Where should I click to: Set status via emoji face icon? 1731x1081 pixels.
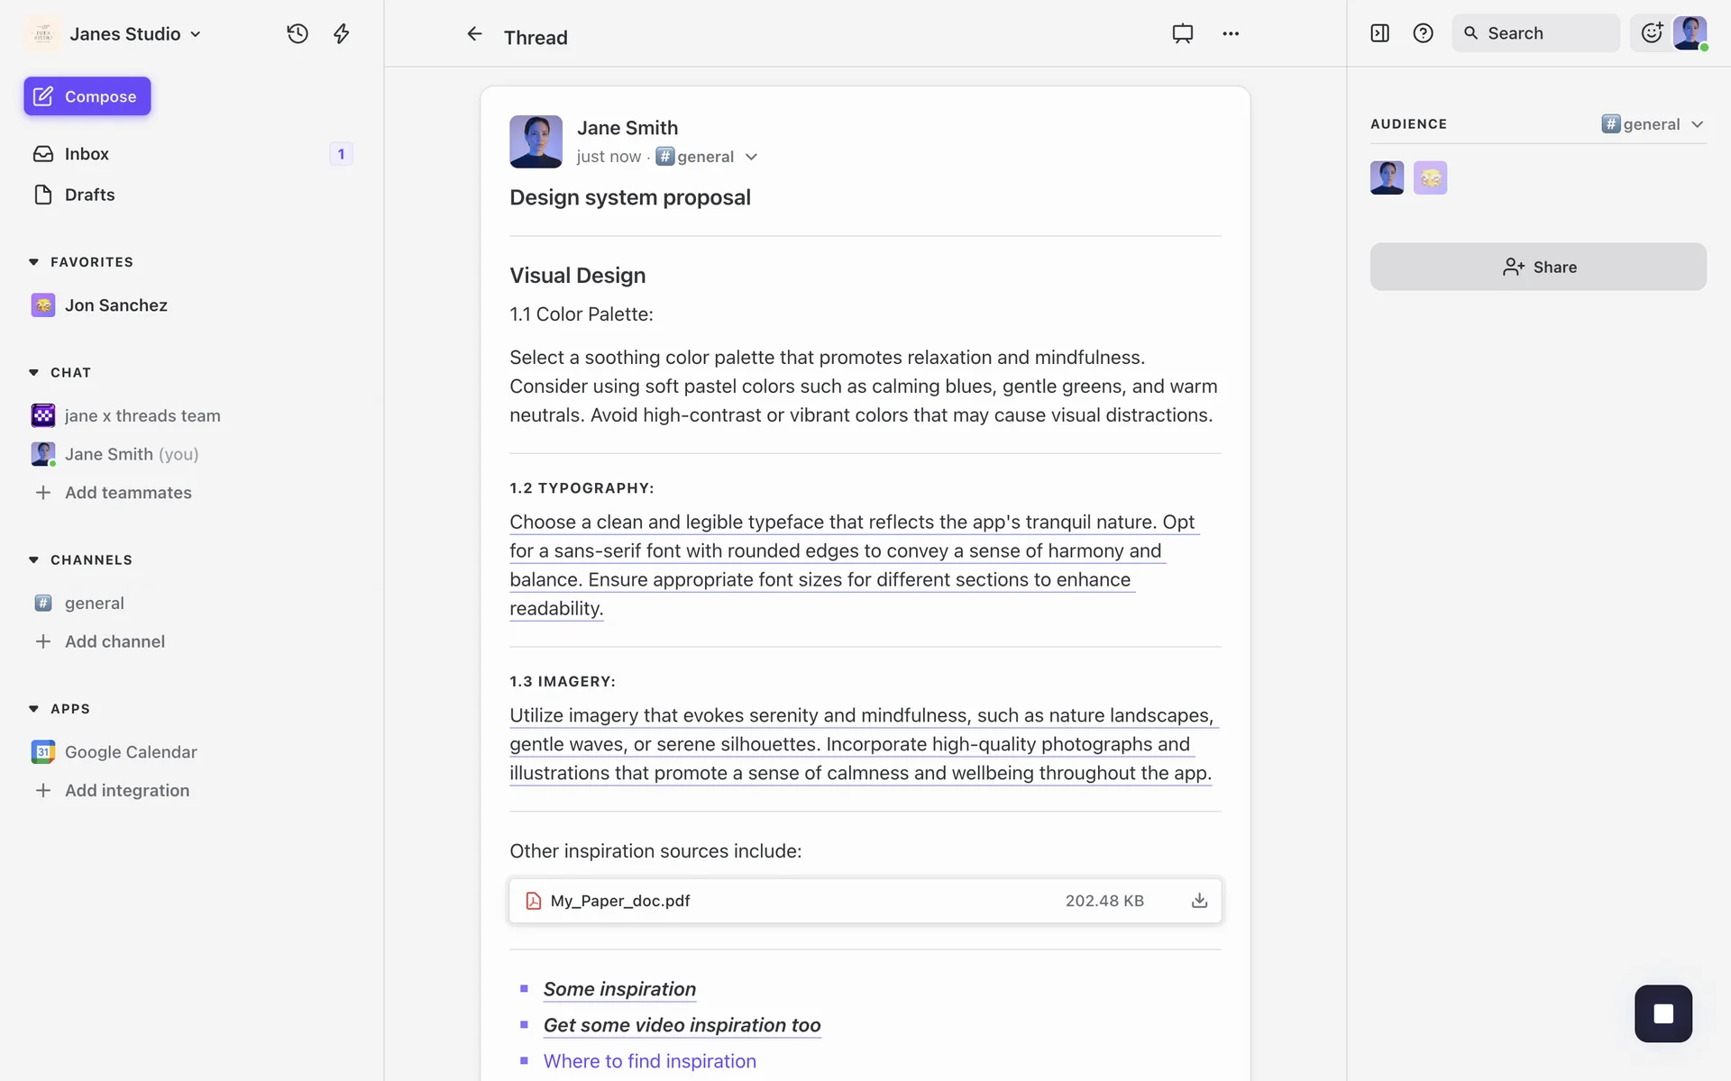click(1651, 33)
